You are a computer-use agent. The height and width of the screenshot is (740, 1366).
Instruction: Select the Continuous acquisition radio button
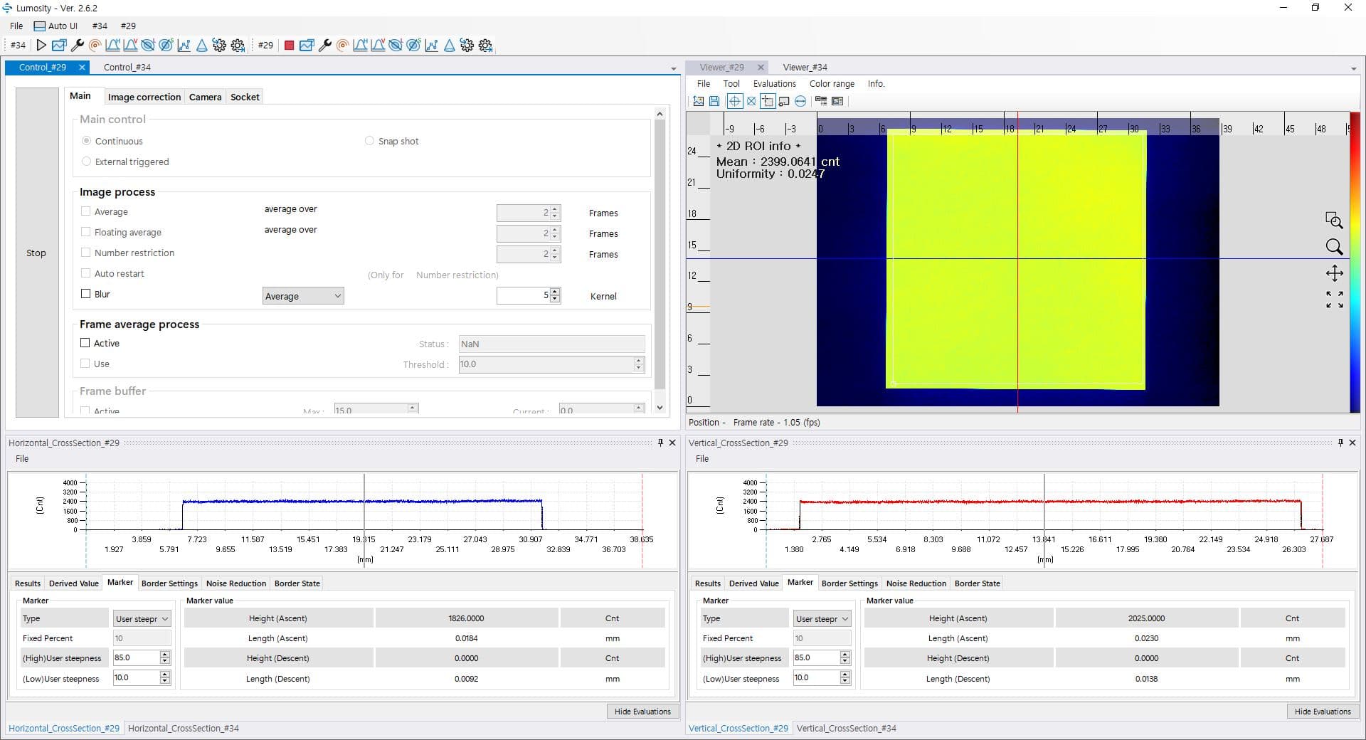[87, 141]
